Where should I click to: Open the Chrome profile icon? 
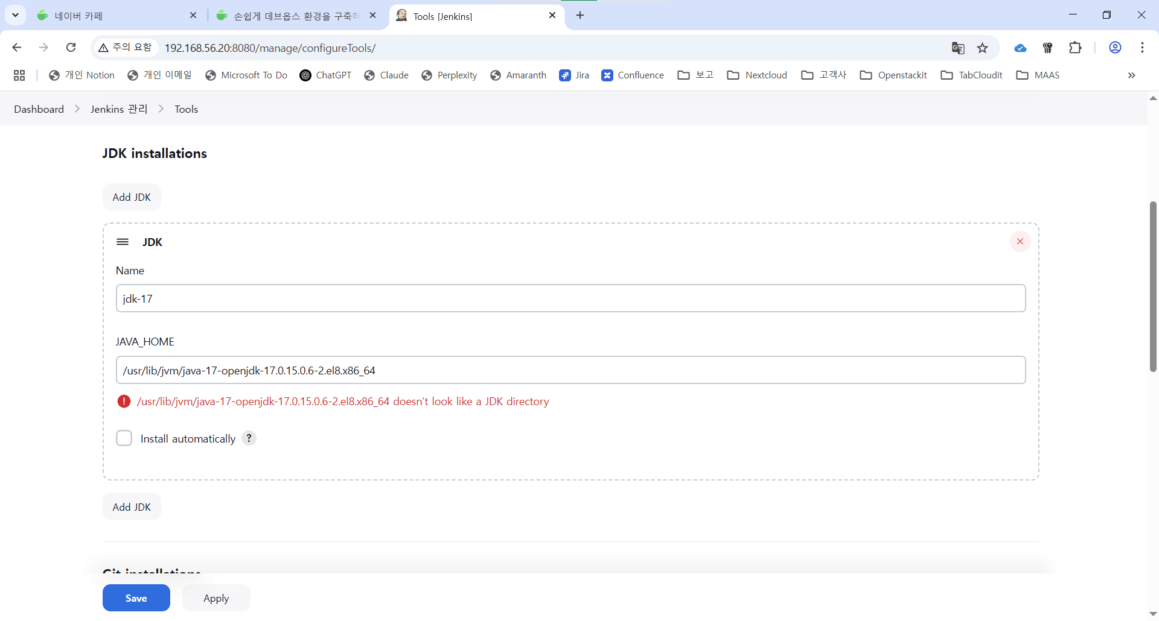[1115, 48]
